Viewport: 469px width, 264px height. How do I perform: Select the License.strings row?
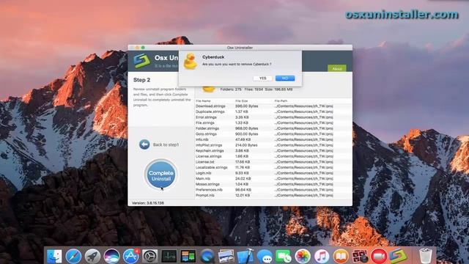pos(273,156)
